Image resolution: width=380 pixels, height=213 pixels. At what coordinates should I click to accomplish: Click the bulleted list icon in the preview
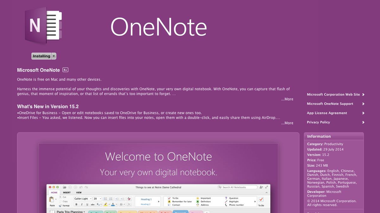[x=105, y=199]
